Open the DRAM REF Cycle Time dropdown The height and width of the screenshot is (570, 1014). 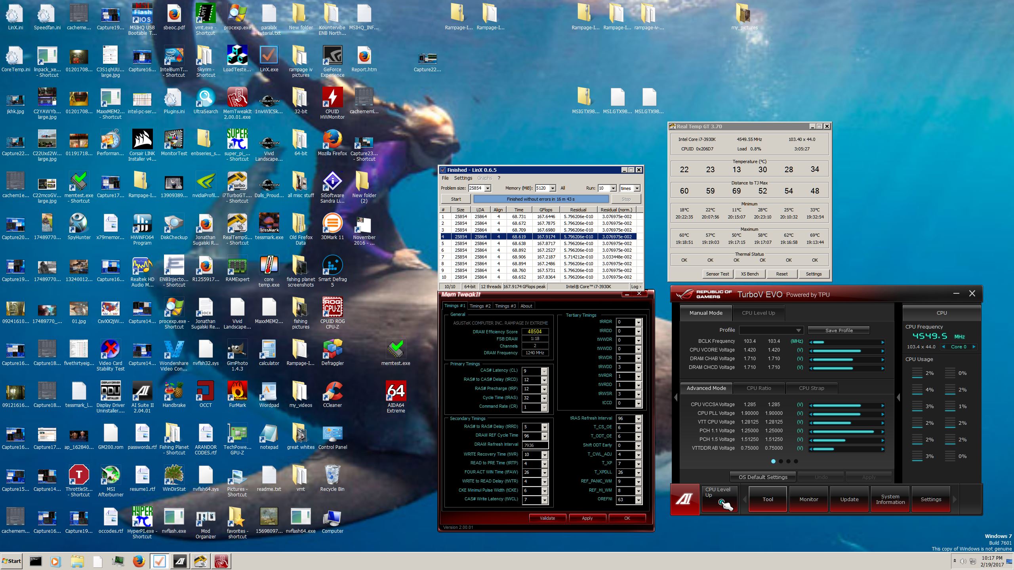click(544, 436)
